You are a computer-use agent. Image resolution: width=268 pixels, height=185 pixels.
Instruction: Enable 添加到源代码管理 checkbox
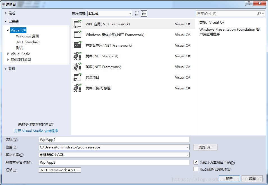[196, 169]
